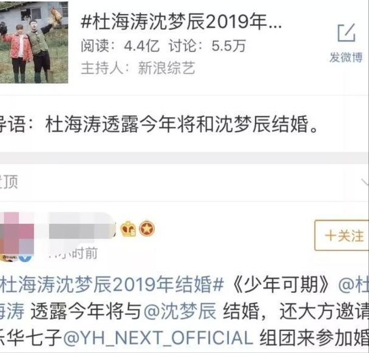Viewport: 369px width, 353px height.
Task: Tap the blue verified badge under avatar
Action: click(25, 257)
